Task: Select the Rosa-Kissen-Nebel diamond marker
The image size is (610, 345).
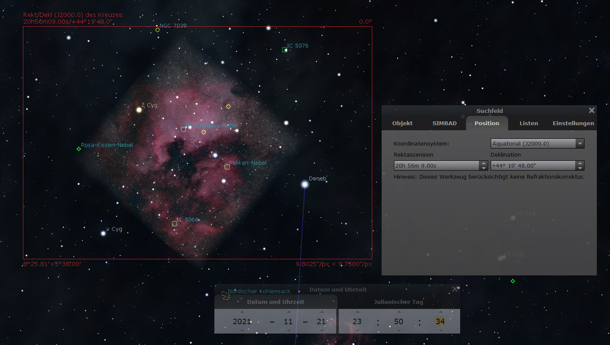Action: 79,149
